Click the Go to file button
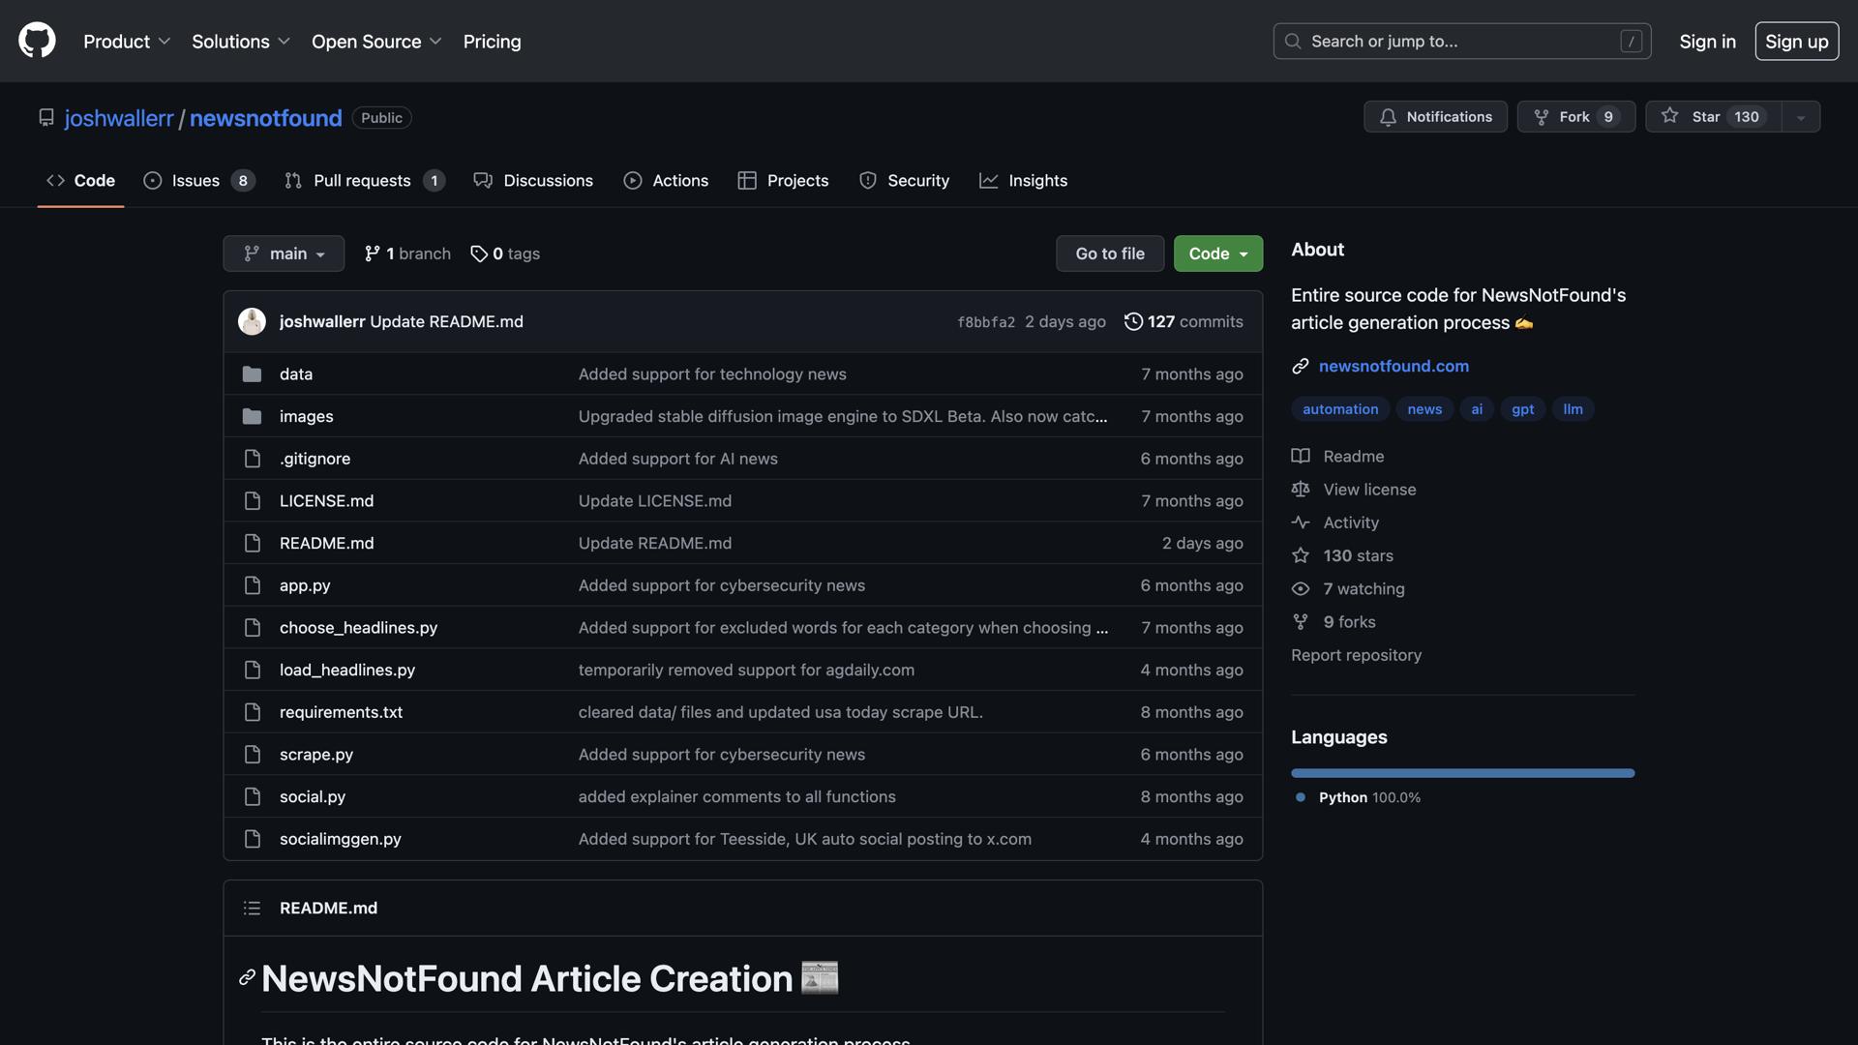This screenshot has width=1858, height=1045. point(1109,254)
